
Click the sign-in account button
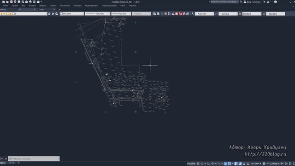[252, 2]
